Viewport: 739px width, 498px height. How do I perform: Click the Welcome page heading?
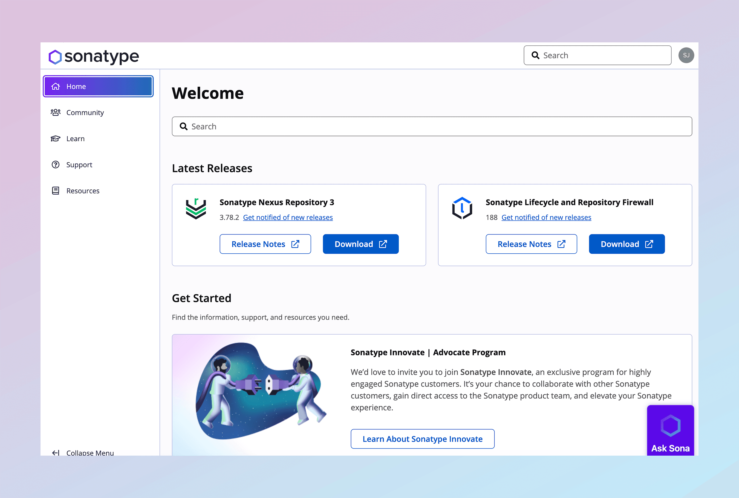(x=208, y=93)
